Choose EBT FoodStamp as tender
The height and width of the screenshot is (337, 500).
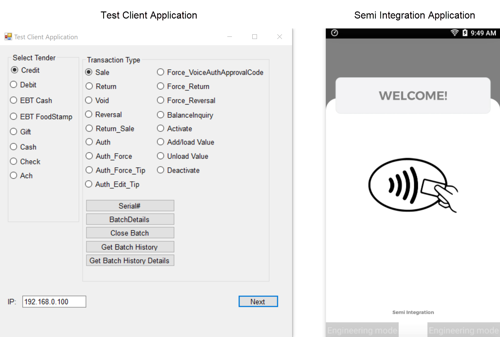pyautogui.click(x=14, y=117)
